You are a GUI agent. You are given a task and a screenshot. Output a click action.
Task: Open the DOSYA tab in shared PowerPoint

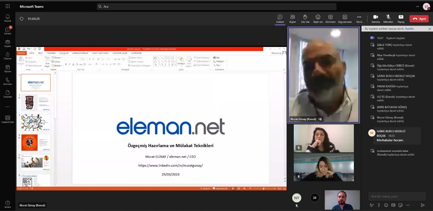tap(21, 53)
